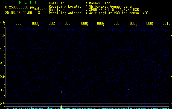Click the 0.9 frequency axis label

[x=2, y=63]
